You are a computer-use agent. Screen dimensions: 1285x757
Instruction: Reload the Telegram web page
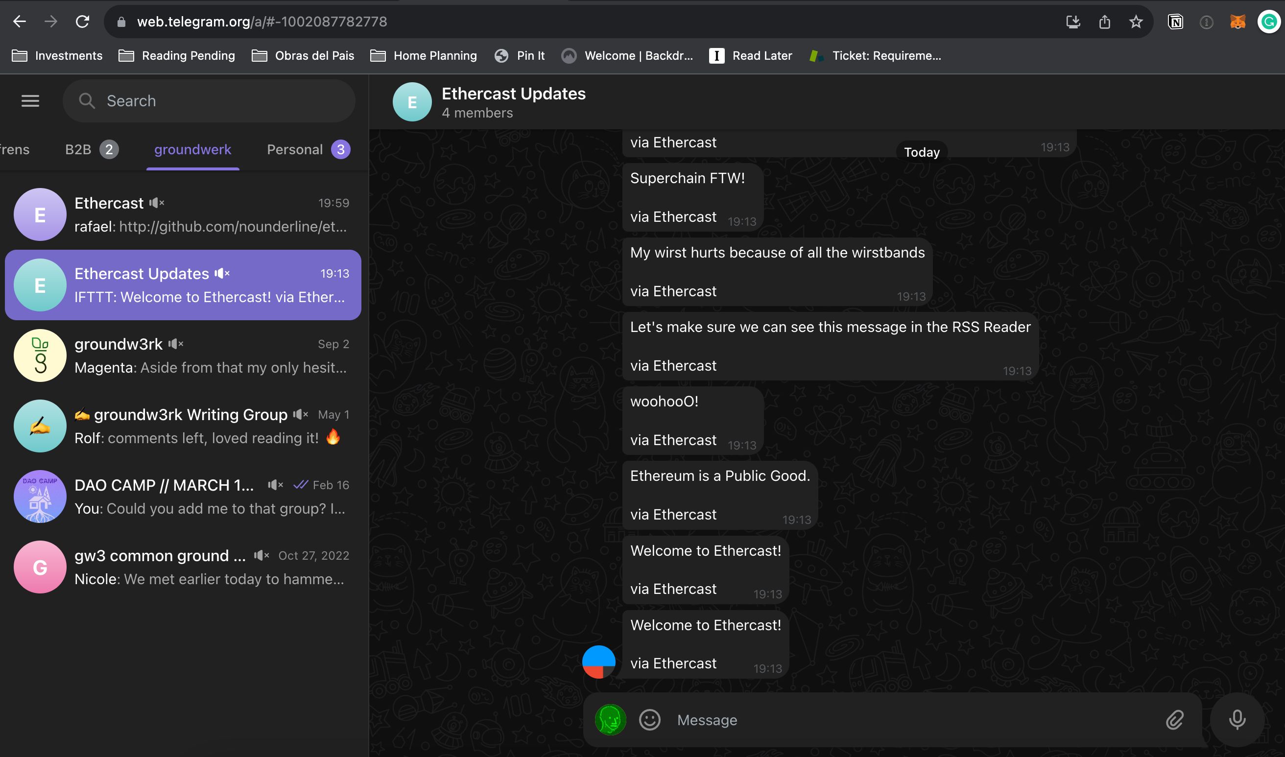click(83, 22)
